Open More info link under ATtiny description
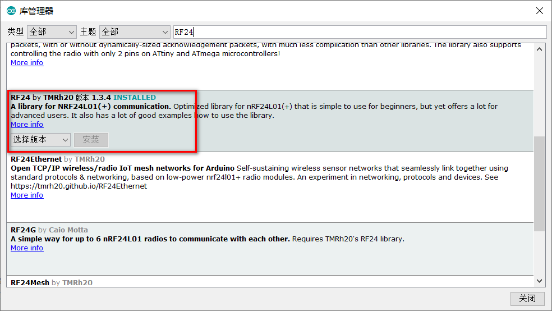Image resolution: width=552 pixels, height=311 pixels. pyautogui.click(x=27, y=63)
